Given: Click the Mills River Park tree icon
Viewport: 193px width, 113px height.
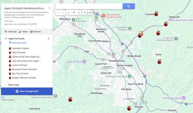Looking at the screenshot, I should point(74,20).
